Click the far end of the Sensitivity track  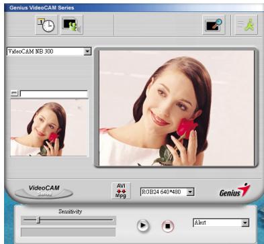[112, 220]
